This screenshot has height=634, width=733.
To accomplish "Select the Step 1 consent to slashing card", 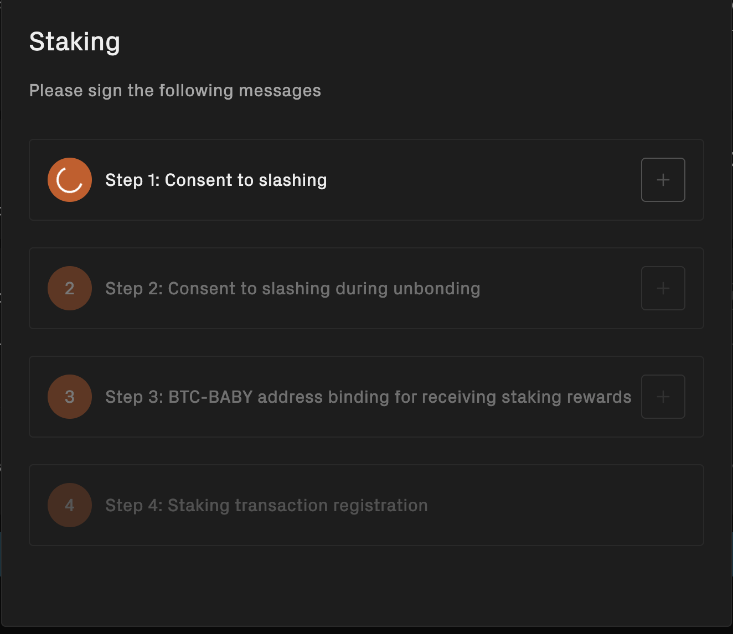I will (x=366, y=180).
